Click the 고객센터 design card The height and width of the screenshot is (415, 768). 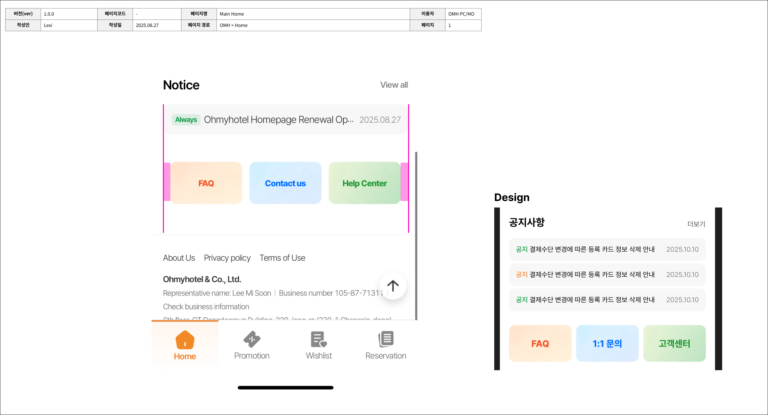pyautogui.click(x=674, y=344)
